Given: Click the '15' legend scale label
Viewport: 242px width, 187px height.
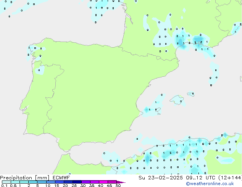Looking at the screenshot, I should click(x=56, y=185).
